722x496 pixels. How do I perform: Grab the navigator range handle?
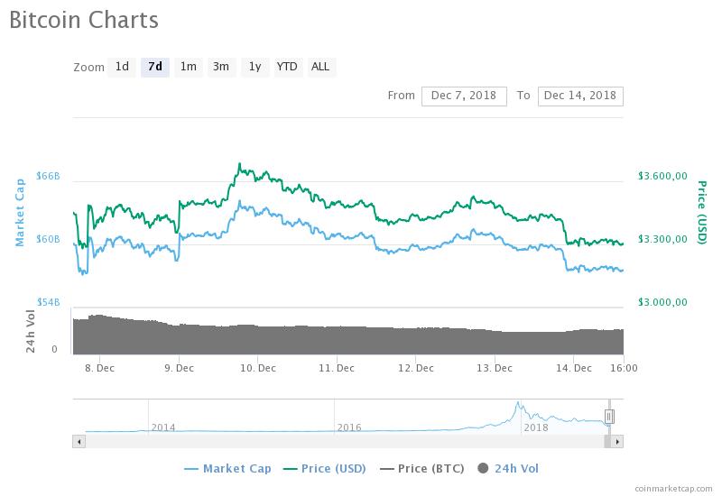tap(608, 417)
